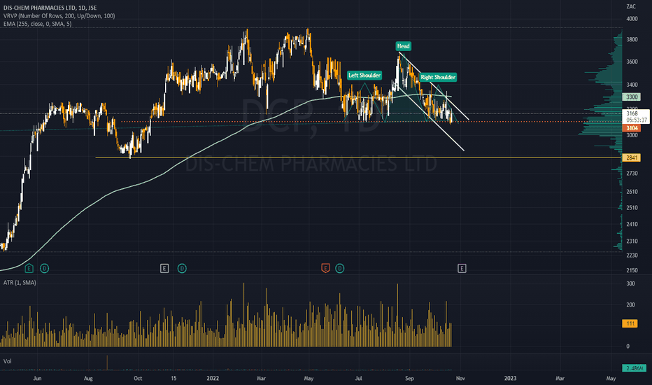The width and height of the screenshot is (652, 385).
Task: Select the Right Shoulder label
Action: [x=438, y=77]
